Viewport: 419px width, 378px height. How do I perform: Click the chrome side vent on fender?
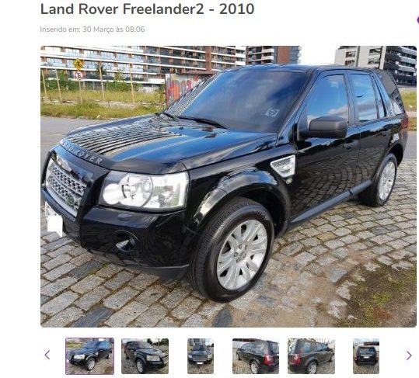tap(283, 166)
